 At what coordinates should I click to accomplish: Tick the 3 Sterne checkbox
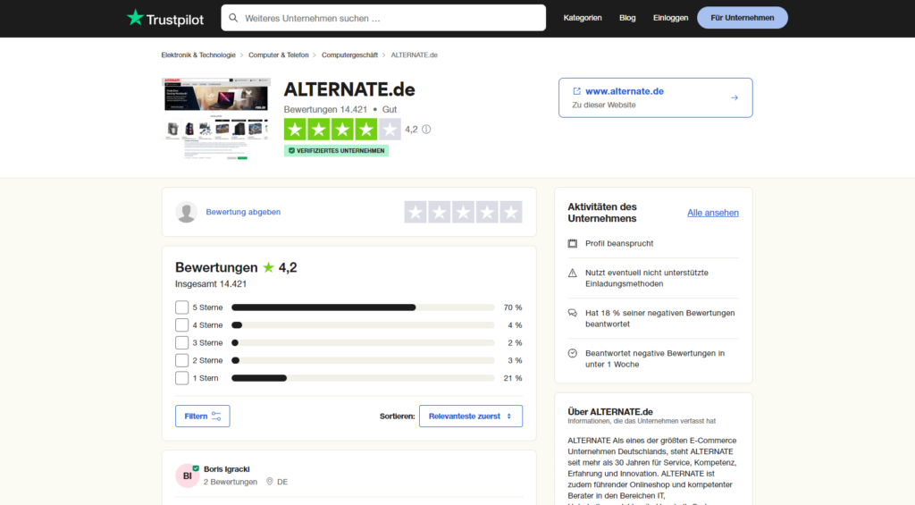coord(182,342)
